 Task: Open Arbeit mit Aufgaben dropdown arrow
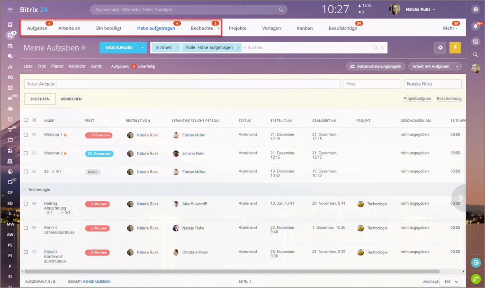457,66
